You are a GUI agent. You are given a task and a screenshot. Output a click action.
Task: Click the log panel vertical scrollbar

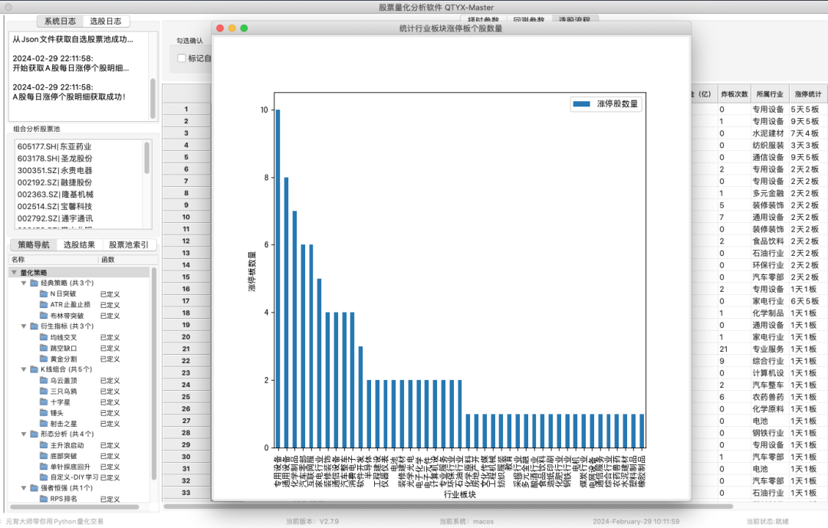click(153, 98)
